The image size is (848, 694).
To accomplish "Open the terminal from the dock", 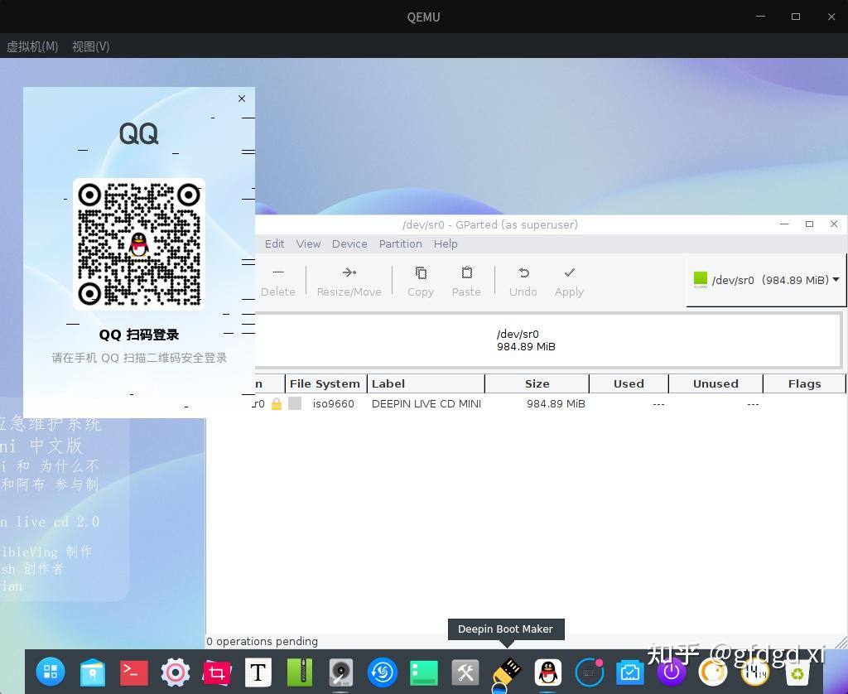I will pos(133,672).
